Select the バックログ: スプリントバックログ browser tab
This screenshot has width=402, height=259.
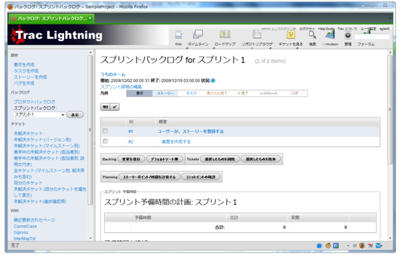point(52,18)
